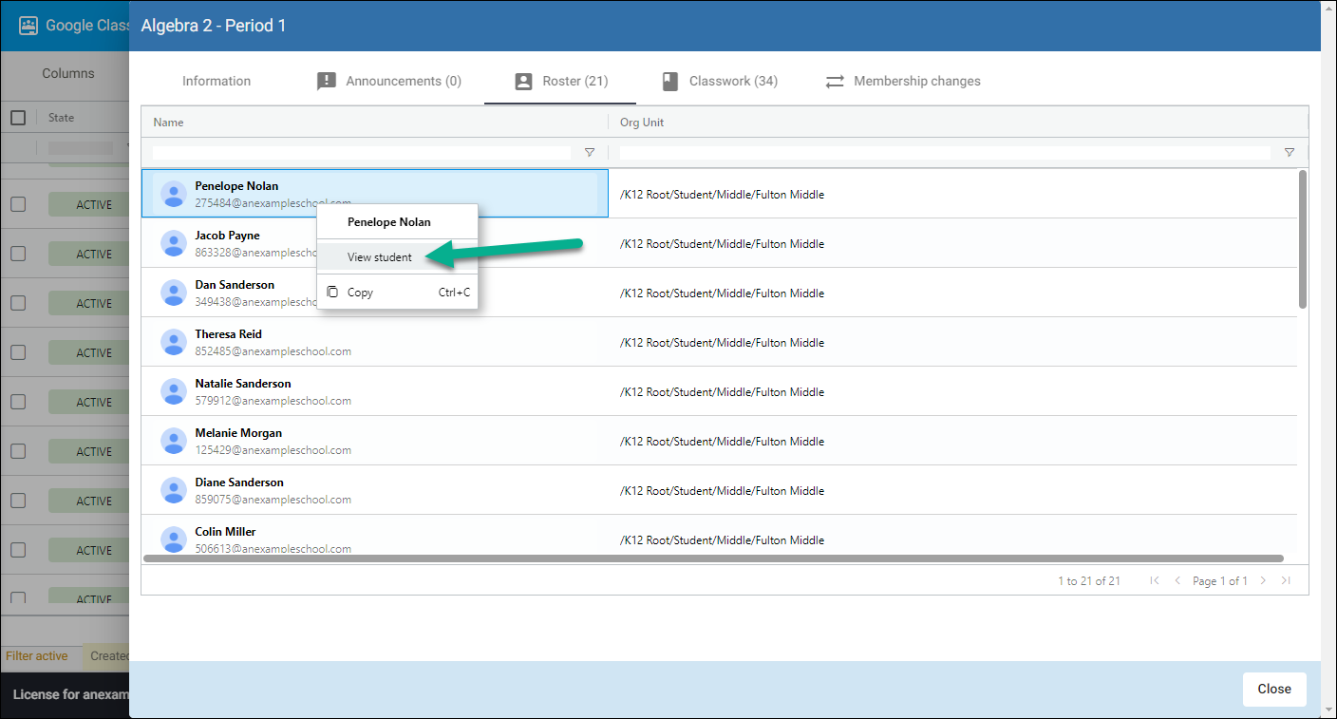
Task: Click Diane Sanderson's avatar icon
Action: pyautogui.click(x=173, y=490)
